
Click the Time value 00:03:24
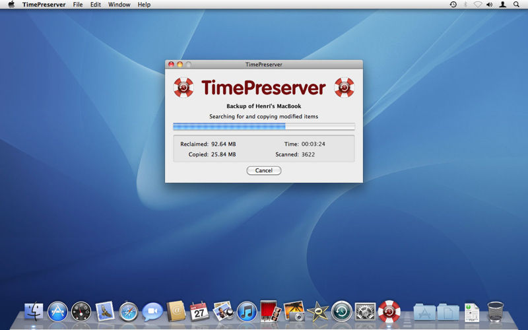click(x=313, y=144)
